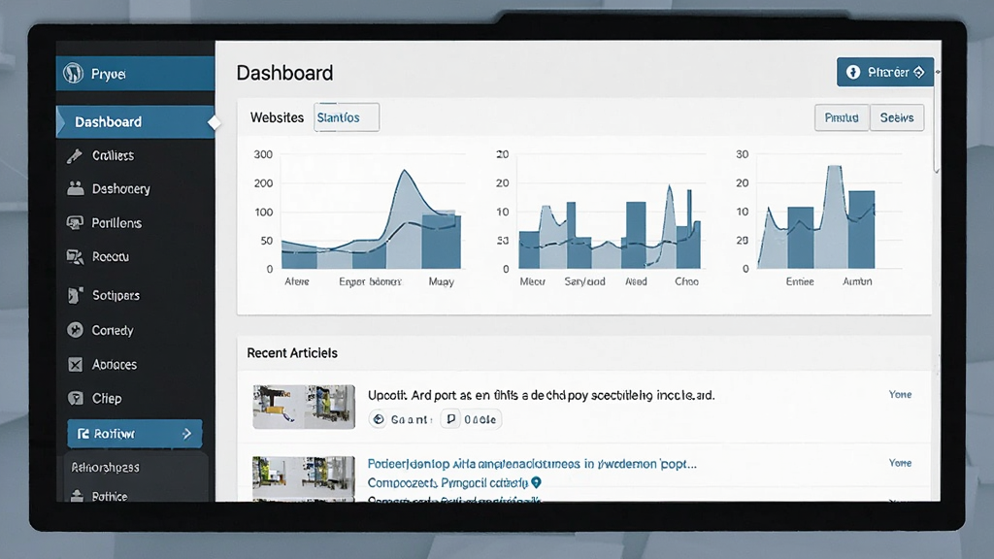Expand the Rotfiwr arrow chevron
994x559 pixels.
187,434
